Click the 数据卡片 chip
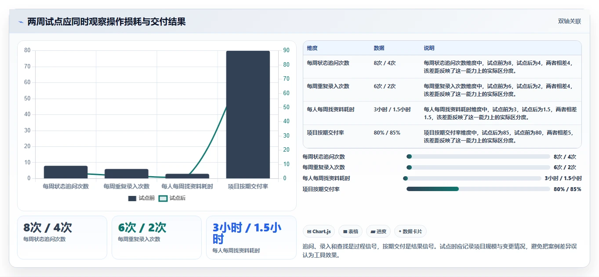The height and width of the screenshot is (277, 599). [410, 231]
